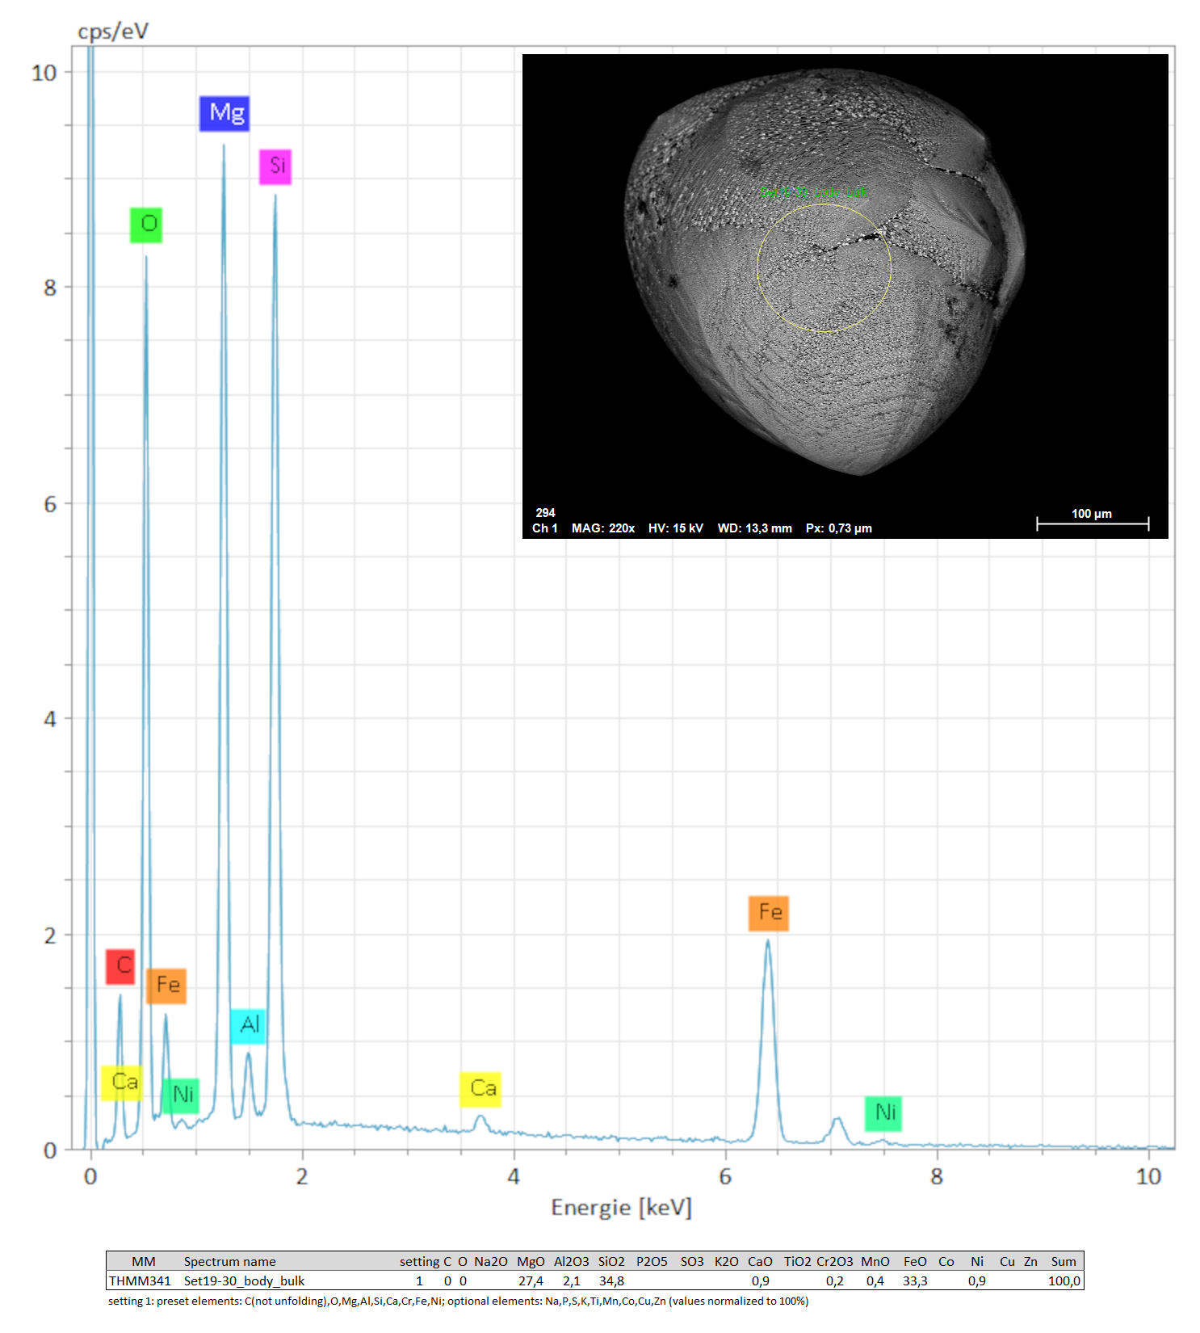This screenshot has height=1333, width=1200.
Task: Click the Set19-30_body_bulk spectrum name
Action: (244, 1280)
